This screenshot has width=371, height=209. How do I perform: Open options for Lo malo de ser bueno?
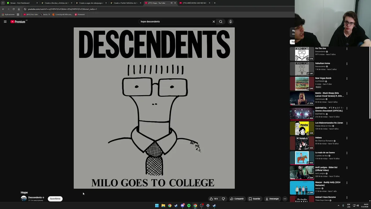click(347, 153)
